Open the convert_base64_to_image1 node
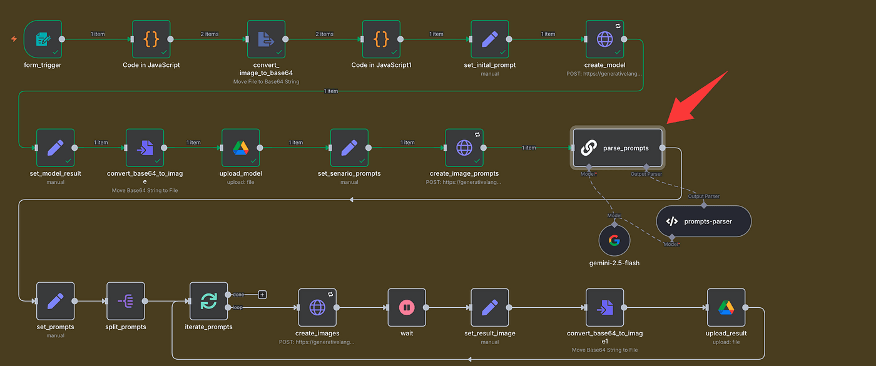 click(x=604, y=307)
